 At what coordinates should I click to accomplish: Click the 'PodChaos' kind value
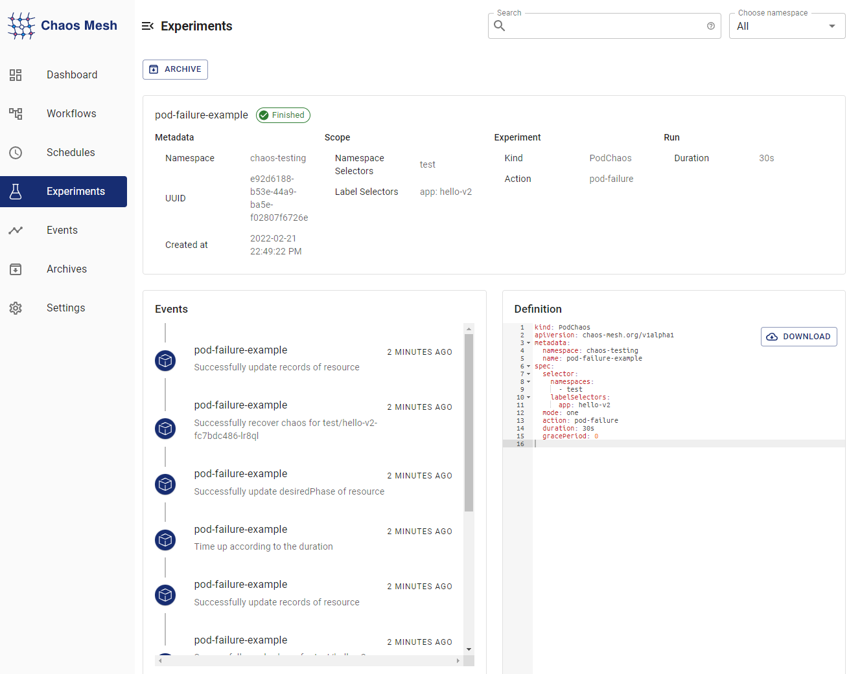pos(611,158)
